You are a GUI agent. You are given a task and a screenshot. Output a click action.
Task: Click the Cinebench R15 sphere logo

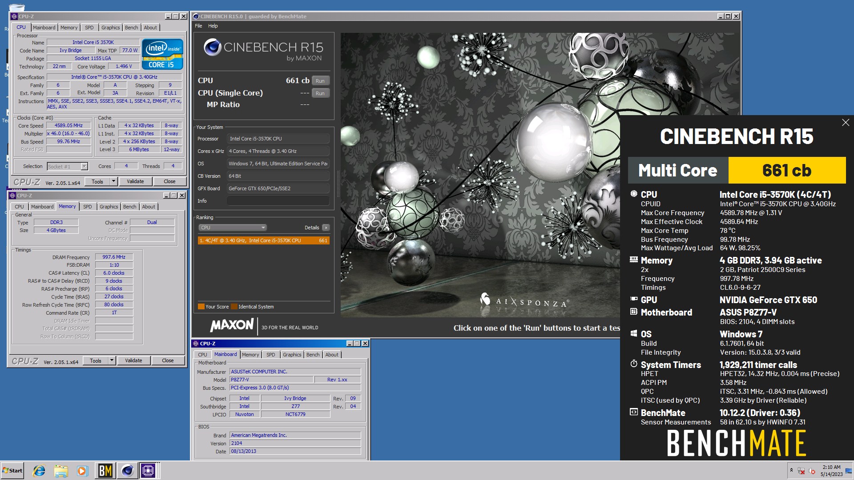point(213,47)
